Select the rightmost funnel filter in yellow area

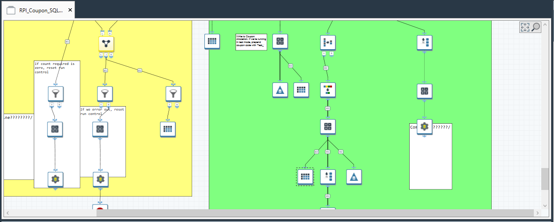coord(173,93)
